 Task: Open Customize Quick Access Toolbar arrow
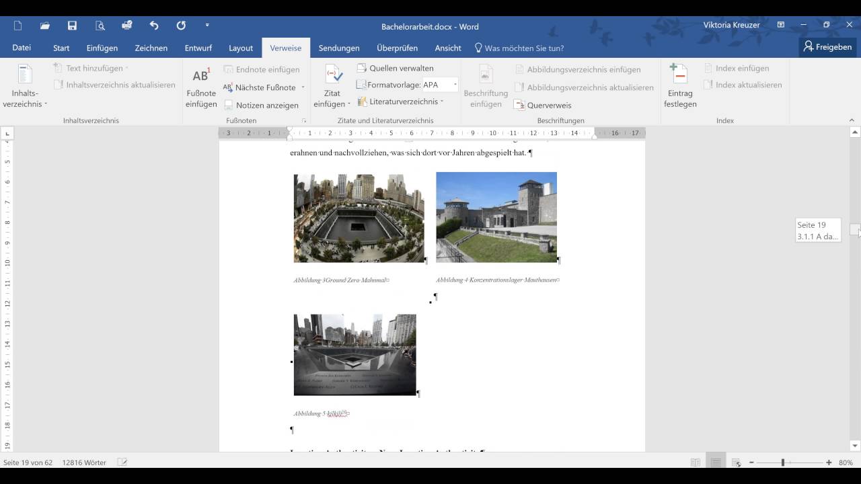click(x=207, y=26)
